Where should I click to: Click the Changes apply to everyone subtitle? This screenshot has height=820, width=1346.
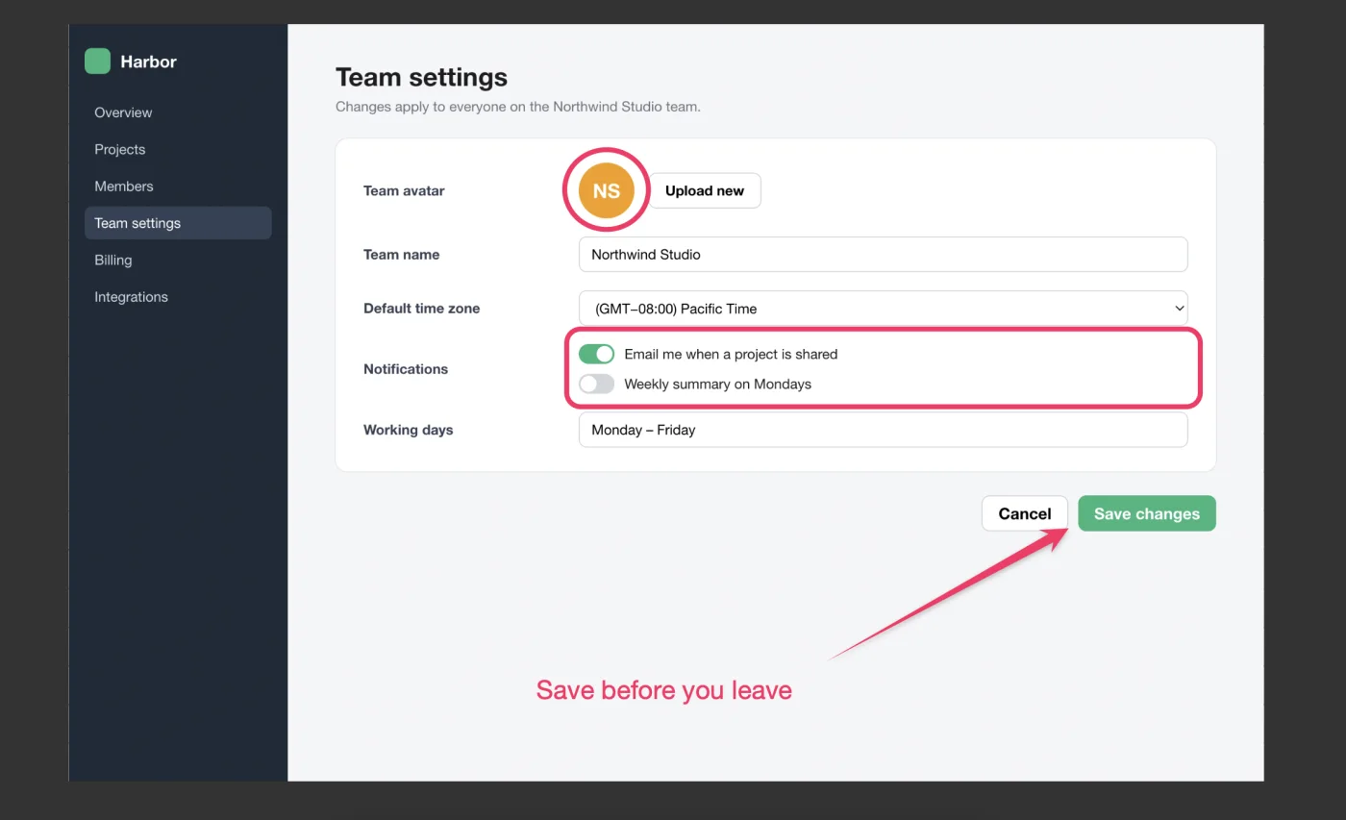coord(518,107)
